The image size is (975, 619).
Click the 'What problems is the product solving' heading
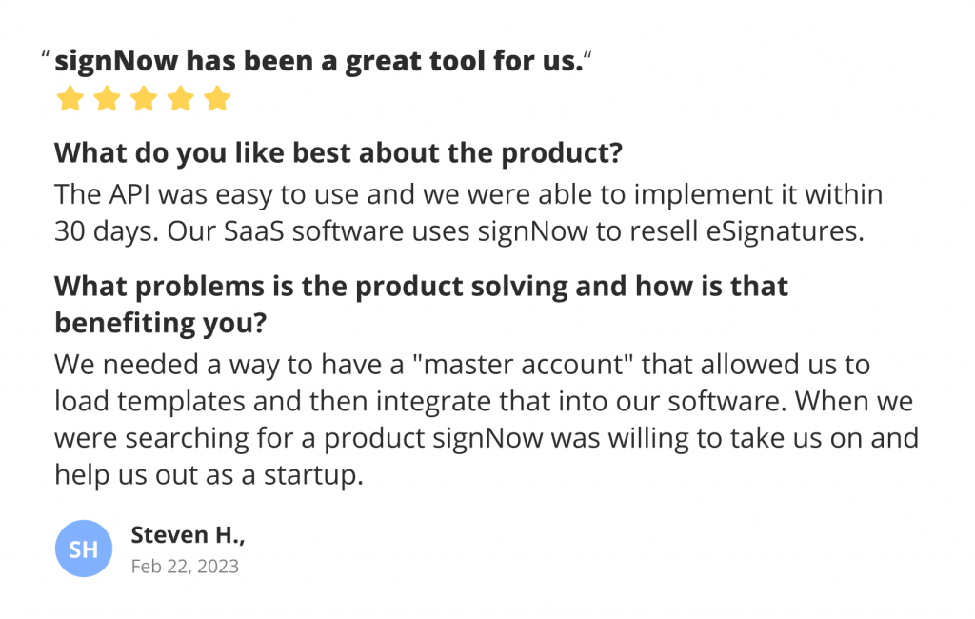click(421, 286)
